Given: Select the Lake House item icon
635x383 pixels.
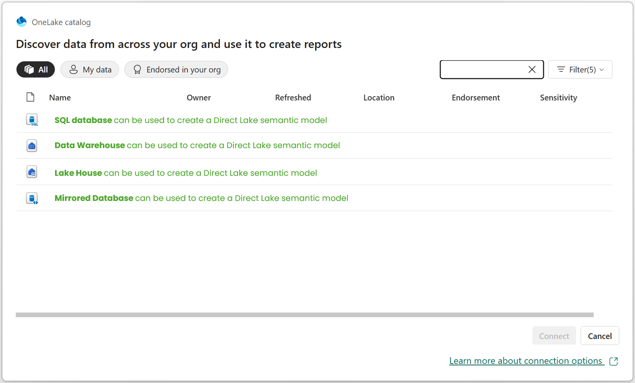Looking at the screenshot, I should 32,172.
